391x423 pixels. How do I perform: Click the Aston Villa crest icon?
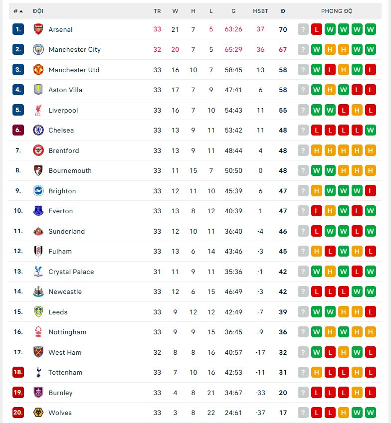coord(38,90)
